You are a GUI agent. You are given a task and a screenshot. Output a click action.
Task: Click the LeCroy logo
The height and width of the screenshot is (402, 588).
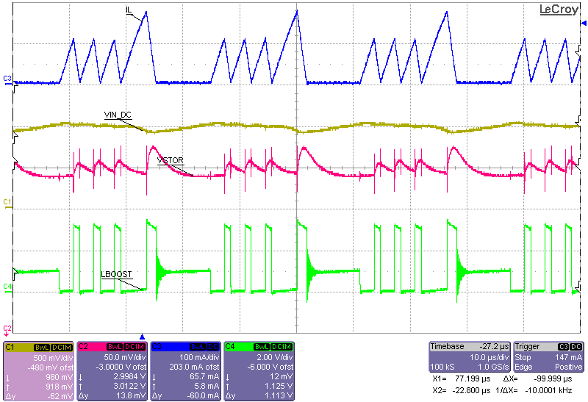pyautogui.click(x=559, y=10)
